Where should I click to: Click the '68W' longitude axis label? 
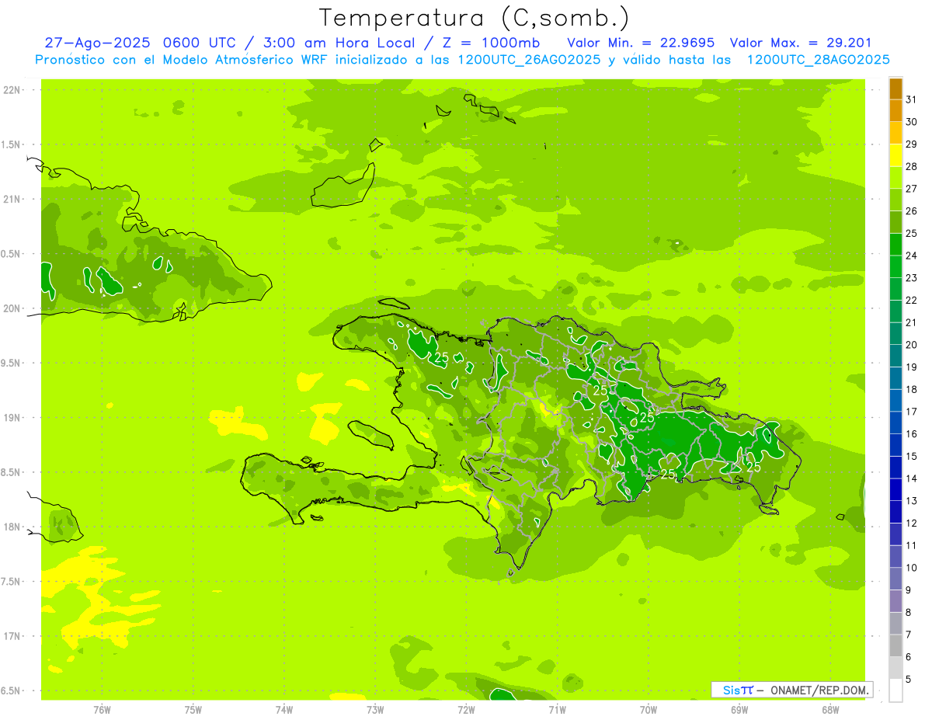point(830,709)
